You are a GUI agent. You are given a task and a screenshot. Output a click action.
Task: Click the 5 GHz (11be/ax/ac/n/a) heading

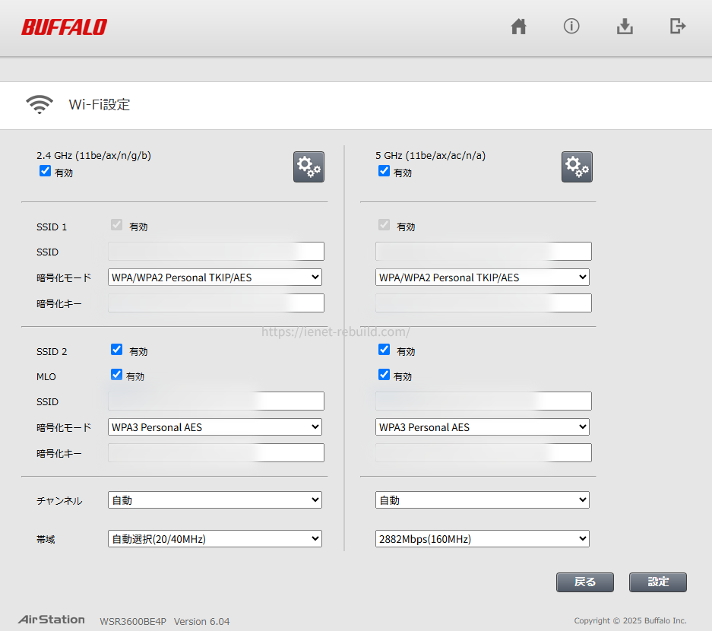[x=431, y=155]
